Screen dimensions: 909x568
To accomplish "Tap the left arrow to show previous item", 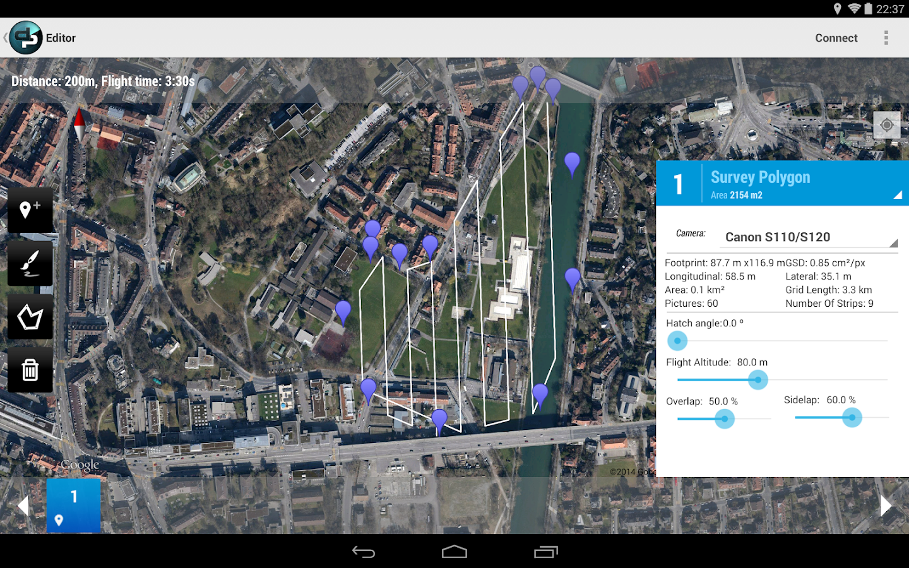I will click(23, 505).
